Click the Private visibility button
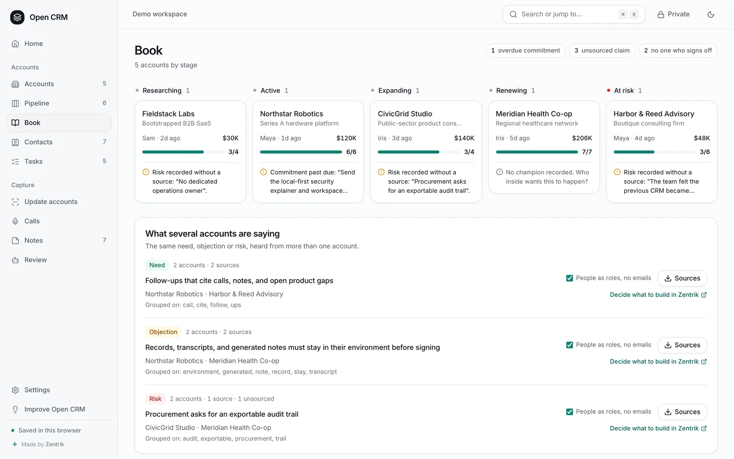Screen dimensions: 734x459 673,14
